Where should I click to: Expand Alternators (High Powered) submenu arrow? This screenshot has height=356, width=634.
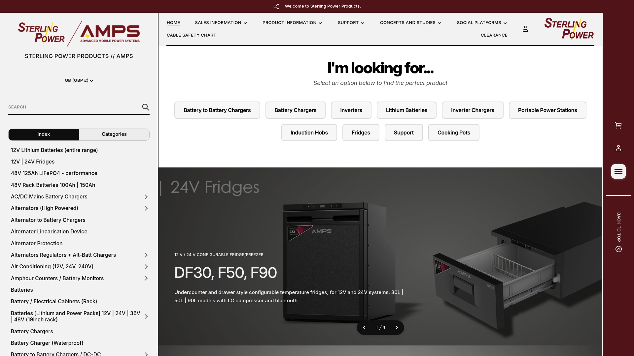pyautogui.click(x=146, y=208)
